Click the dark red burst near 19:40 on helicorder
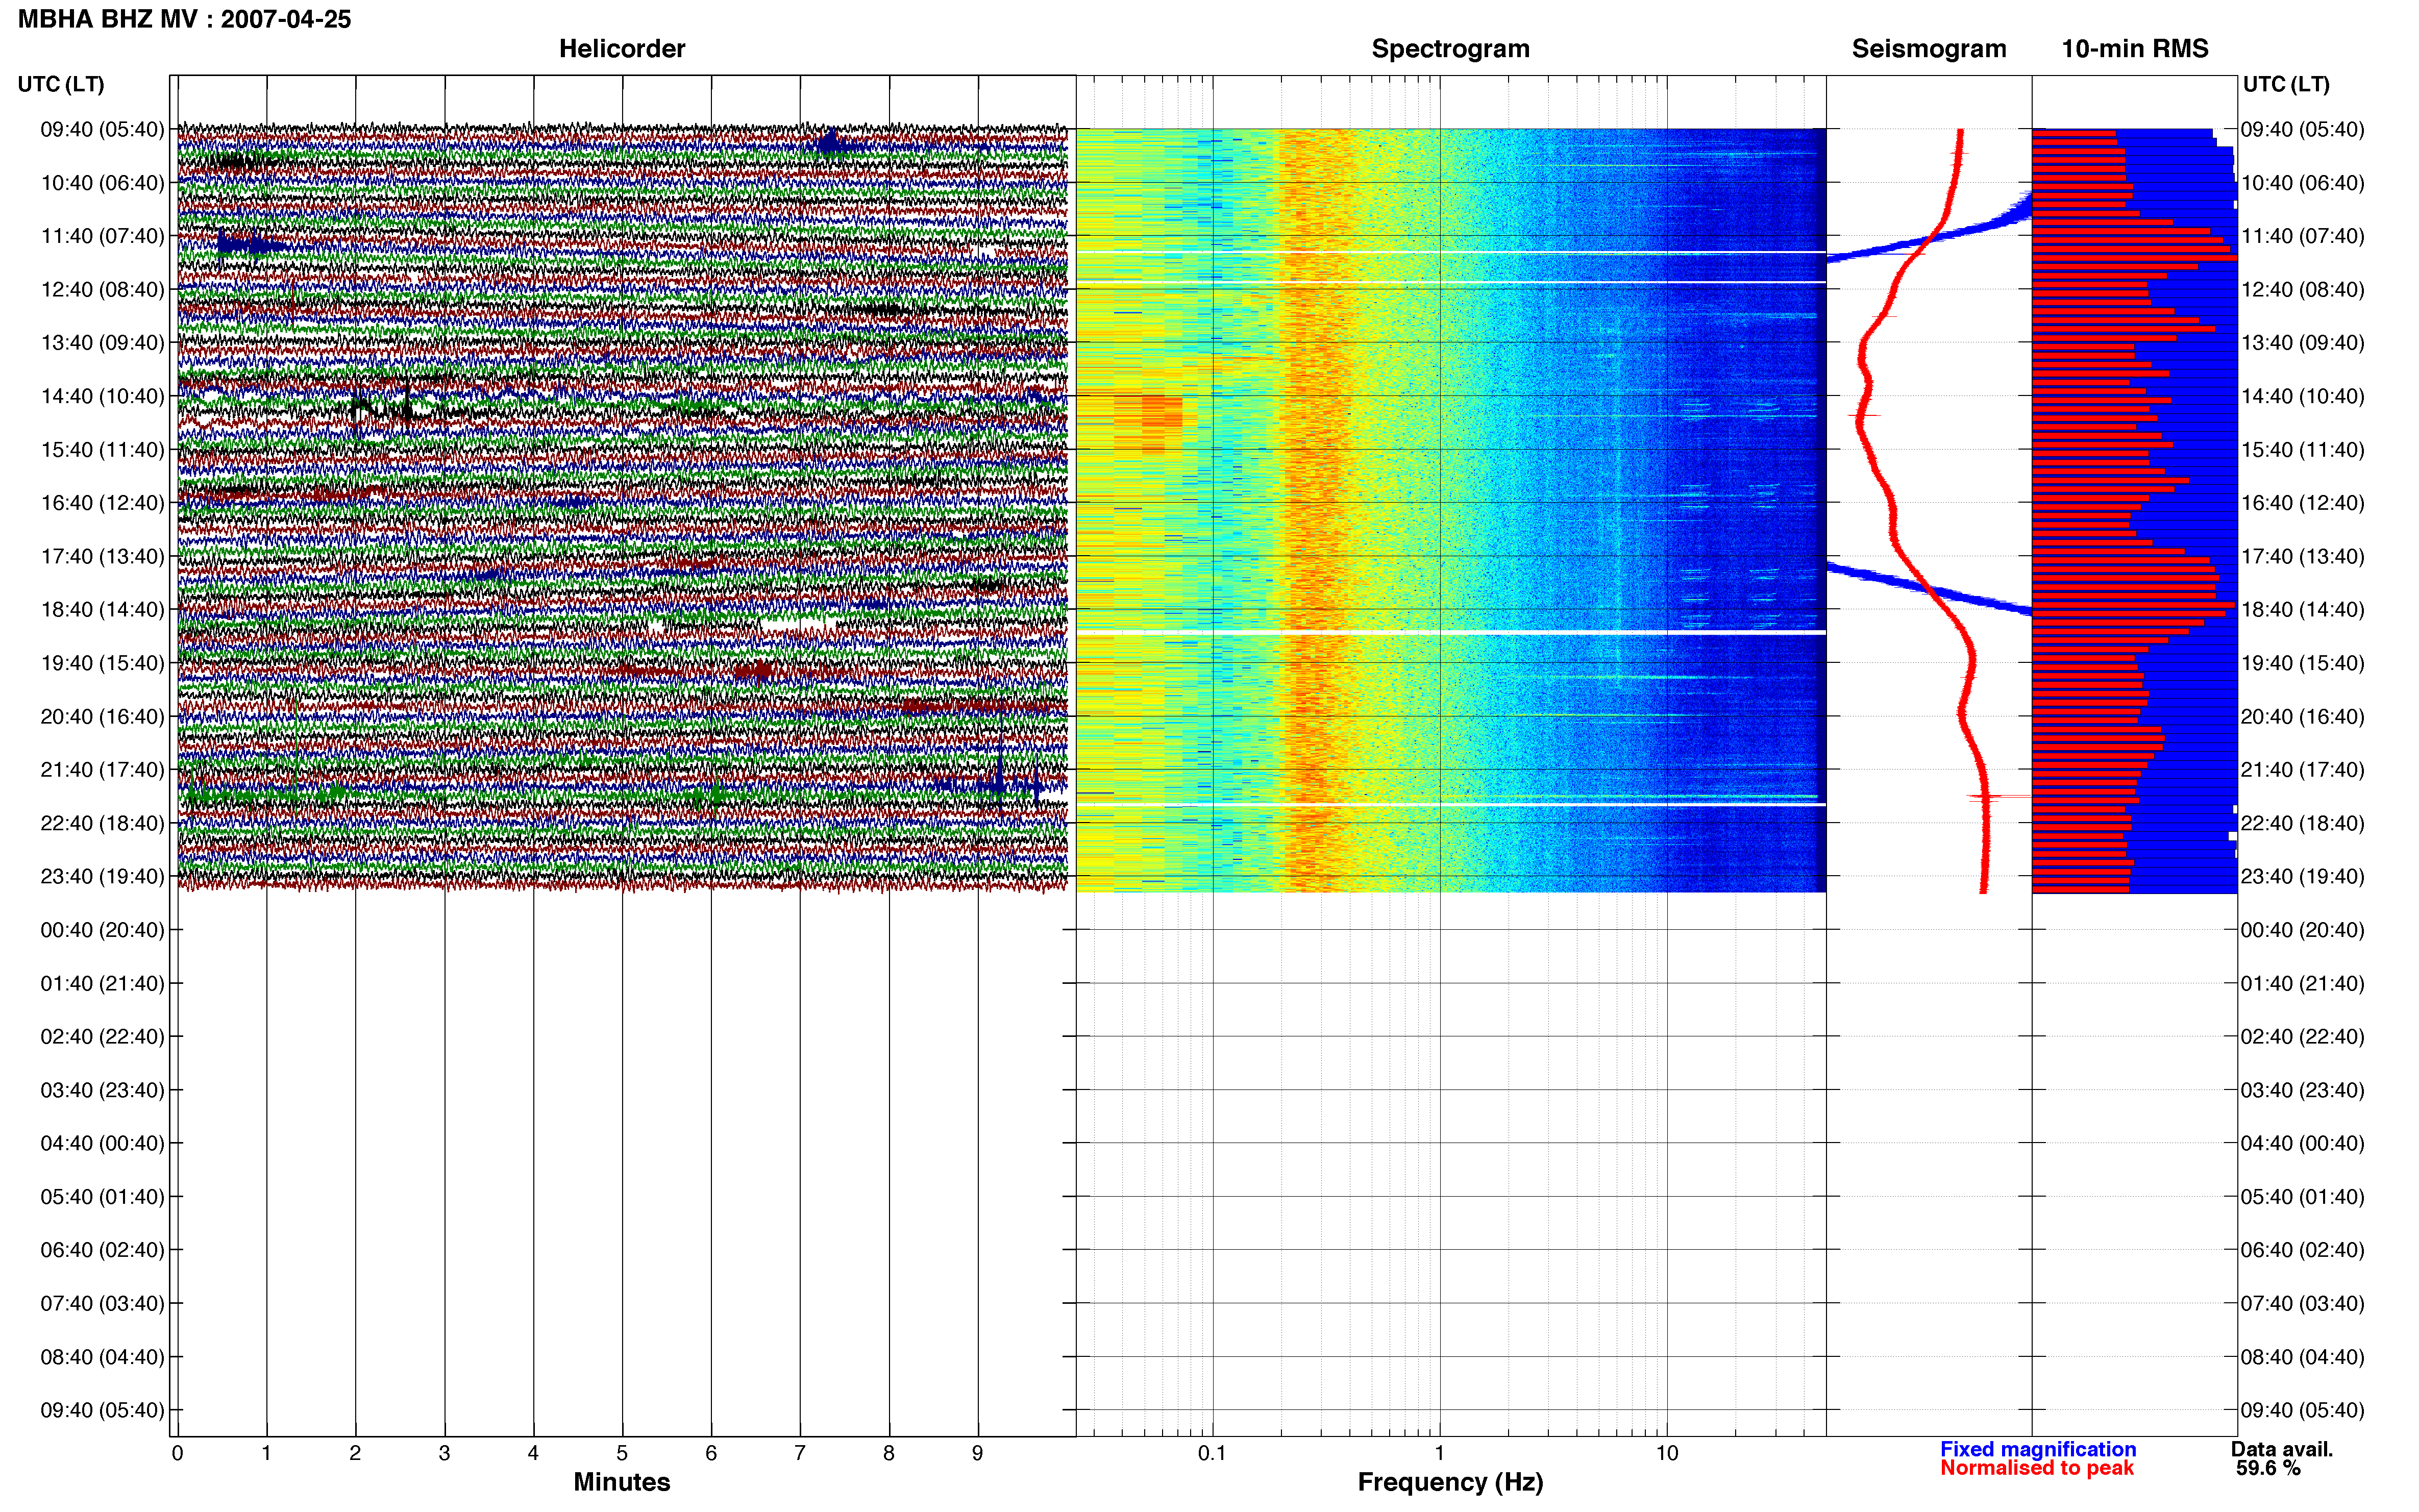 pos(755,671)
